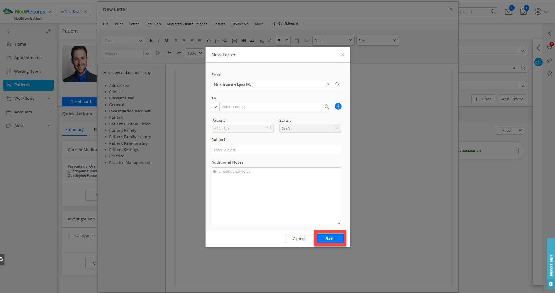Toggle underline formatting in editor toolbar
555x293 pixels.
tap(166, 41)
